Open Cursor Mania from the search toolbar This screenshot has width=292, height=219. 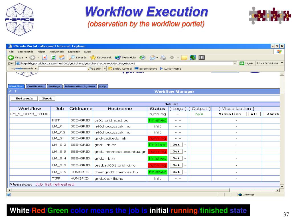coord(171,68)
